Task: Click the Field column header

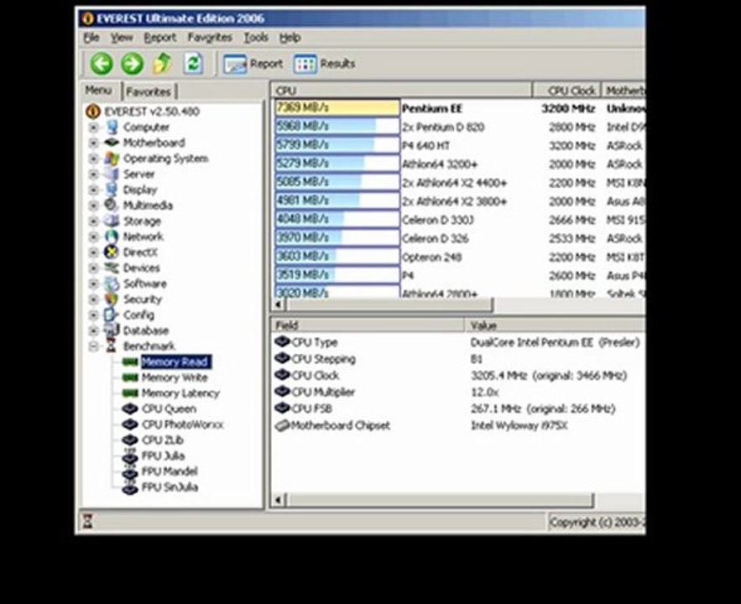Action: coord(368,325)
